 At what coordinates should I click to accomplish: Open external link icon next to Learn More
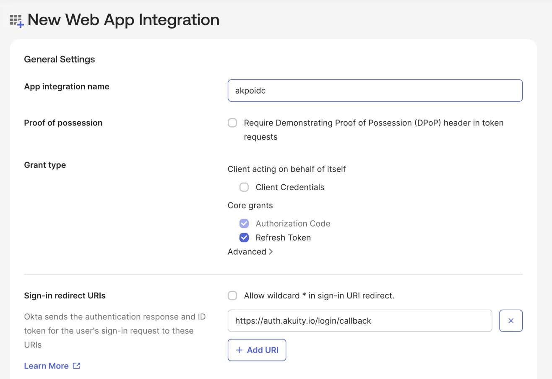click(x=76, y=366)
